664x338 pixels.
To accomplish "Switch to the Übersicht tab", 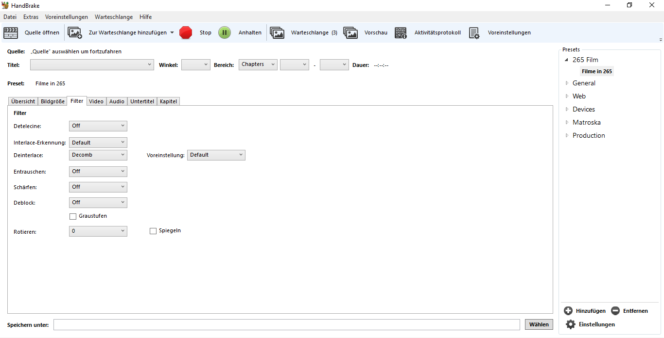I will [23, 101].
